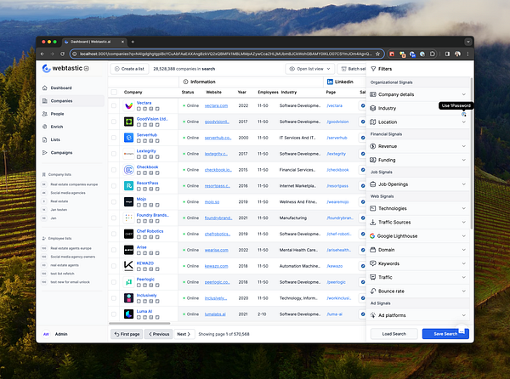Bookmark this page with star icon
The height and width of the screenshot is (379, 510).
[377, 54]
